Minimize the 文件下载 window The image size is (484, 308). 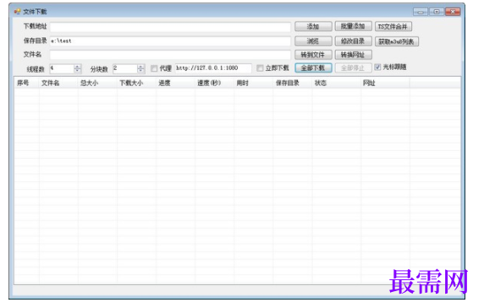pos(421,12)
